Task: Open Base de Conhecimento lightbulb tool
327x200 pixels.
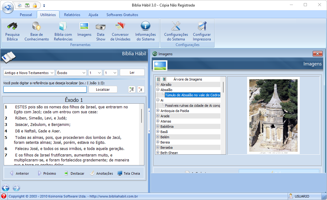Action: tap(37, 31)
